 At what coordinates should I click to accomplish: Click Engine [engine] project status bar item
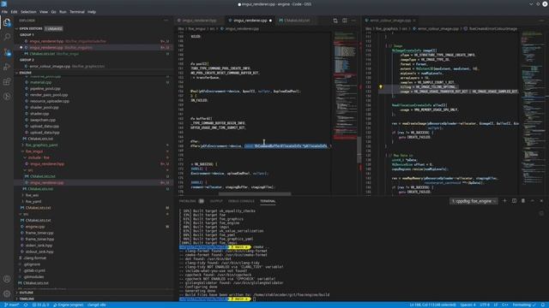(x=69, y=305)
